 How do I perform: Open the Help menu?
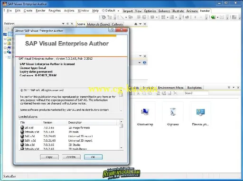pyautogui.click(x=95, y=10)
